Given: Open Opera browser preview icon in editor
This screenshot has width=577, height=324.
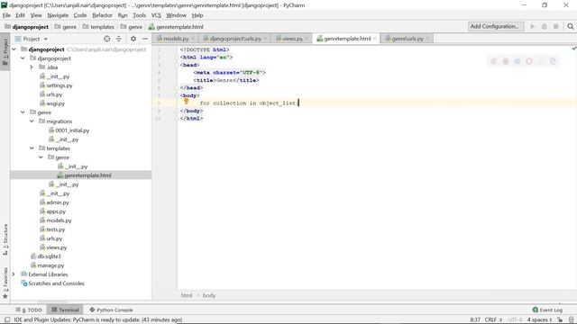Looking at the screenshot, I should point(529,61).
